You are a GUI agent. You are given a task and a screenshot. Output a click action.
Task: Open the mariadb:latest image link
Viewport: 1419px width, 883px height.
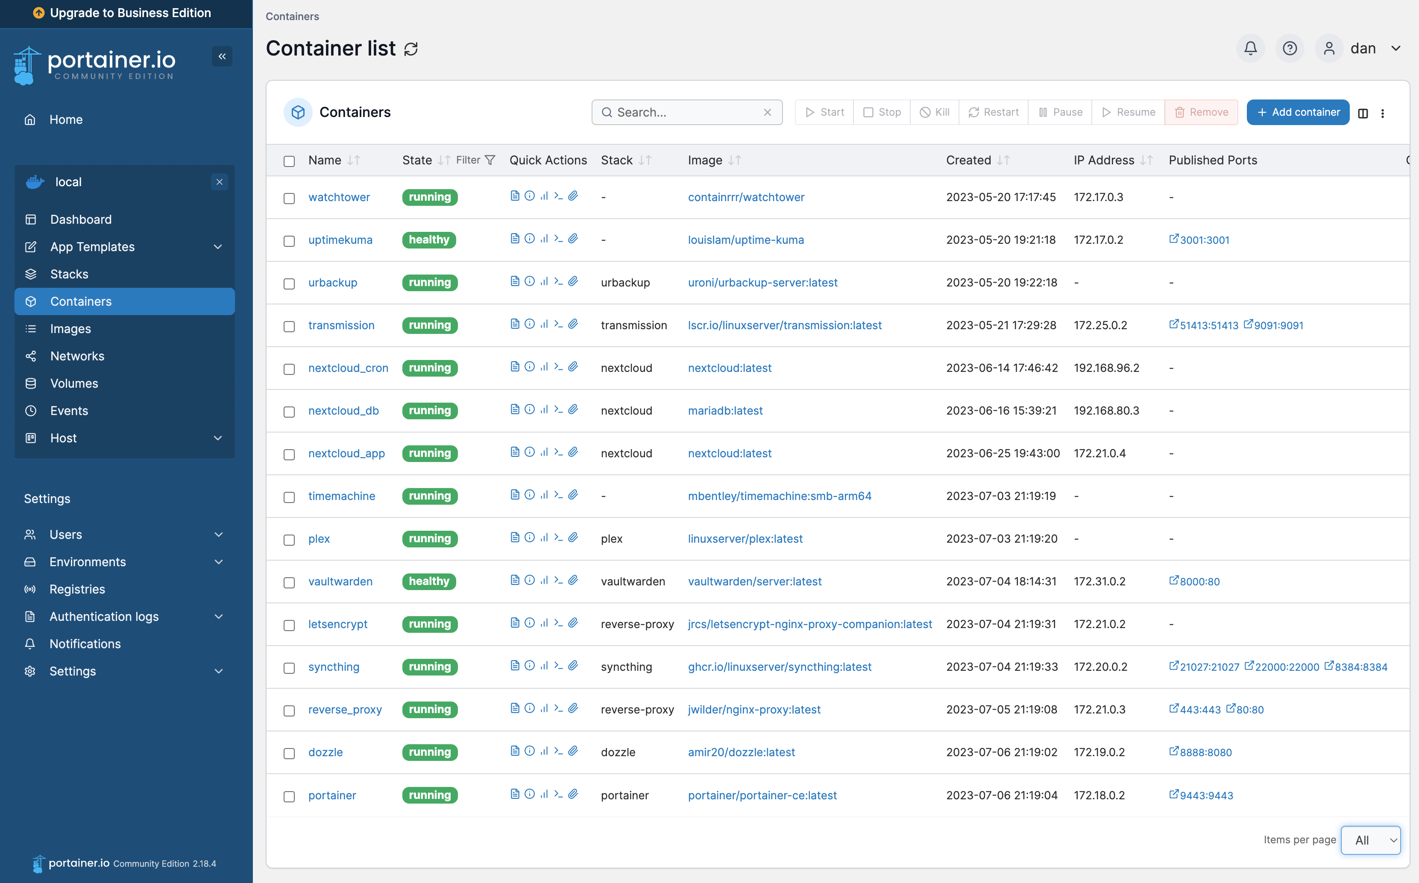(x=725, y=411)
